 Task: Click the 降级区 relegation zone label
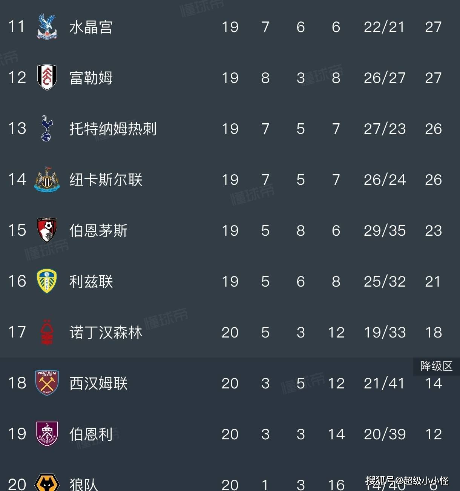(436, 366)
